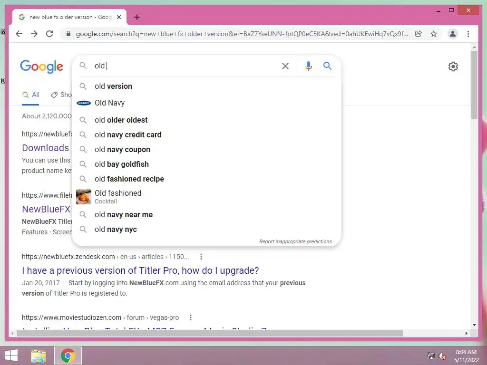Open 'I have a previous version of Titler Pro' result
The image size is (487, 365).
tap(140, 270)
